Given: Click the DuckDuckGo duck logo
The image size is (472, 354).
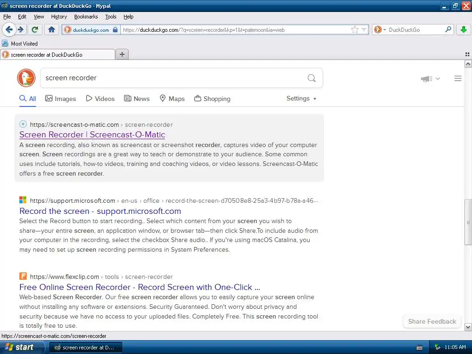Looking at the screenshot, I should (x=26, y=77).
